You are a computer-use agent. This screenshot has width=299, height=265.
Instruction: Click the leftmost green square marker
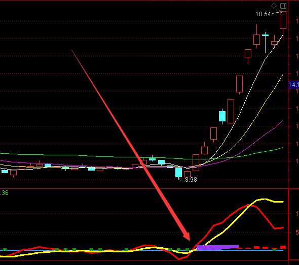pyautogui.click(x=5, y=250)
